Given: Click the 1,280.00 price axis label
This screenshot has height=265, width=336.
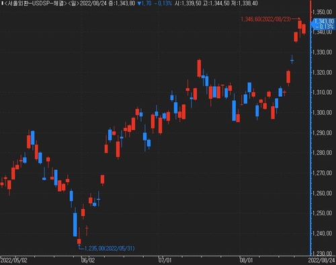Looking at the screenshot, I should [x=323, y=153].
